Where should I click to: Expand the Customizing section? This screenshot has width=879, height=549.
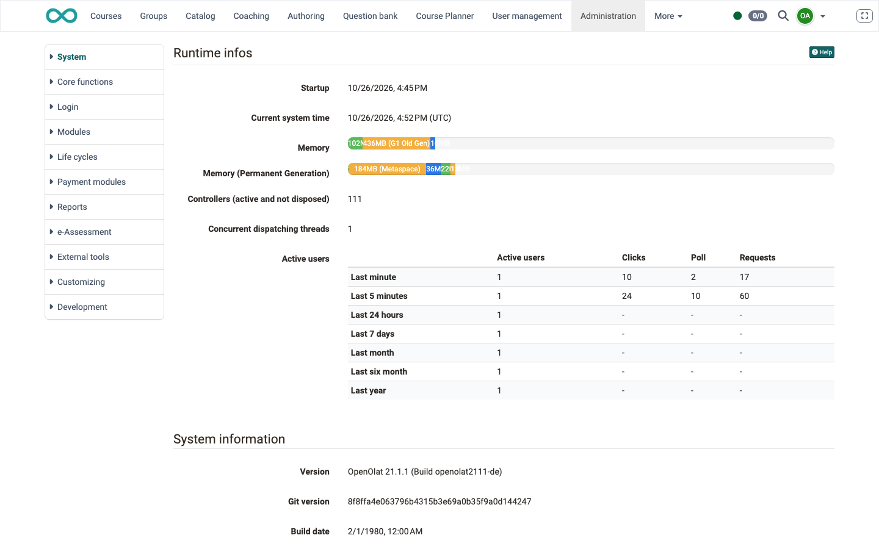[x=104, y=282]
